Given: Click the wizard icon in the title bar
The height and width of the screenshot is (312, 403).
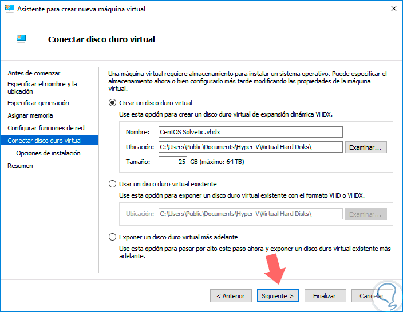Looking at the screenshot, I should [x=9, y=9].
